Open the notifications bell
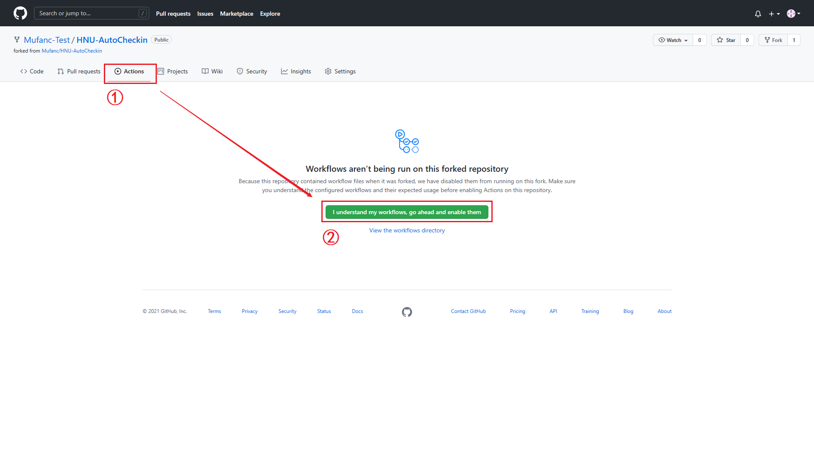 tap(758, 14)
